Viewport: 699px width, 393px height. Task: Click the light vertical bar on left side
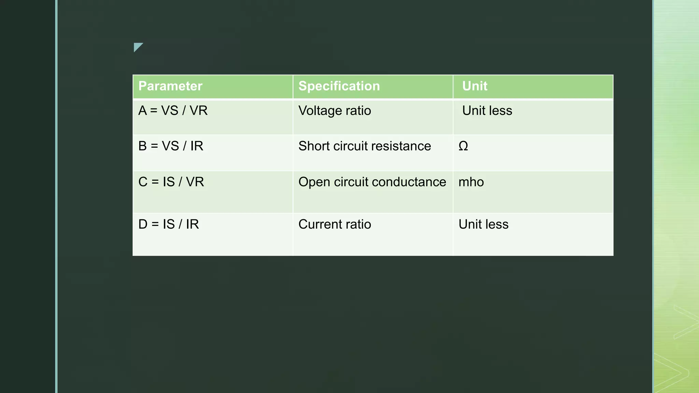coord(56,196)
